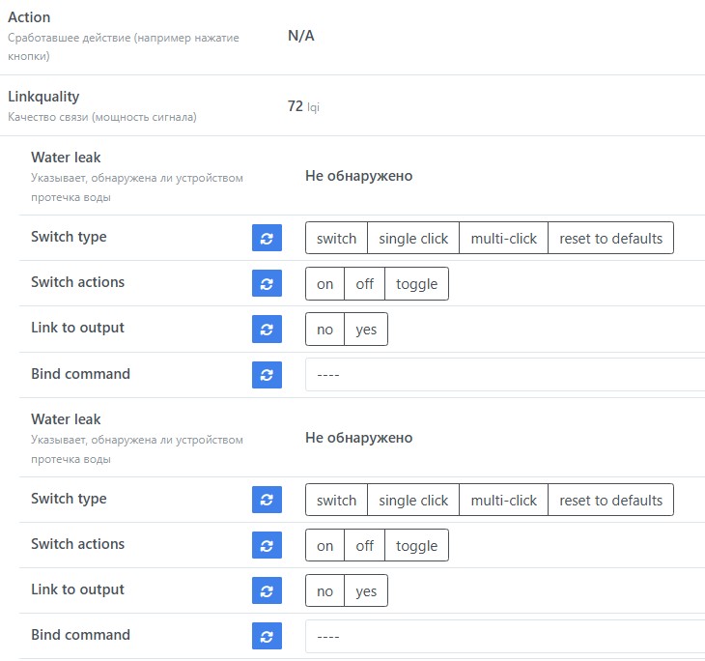The width and height of the screenshot is (705, 661).
Task: Set second Switch actions to off
Action: point(364,546)
